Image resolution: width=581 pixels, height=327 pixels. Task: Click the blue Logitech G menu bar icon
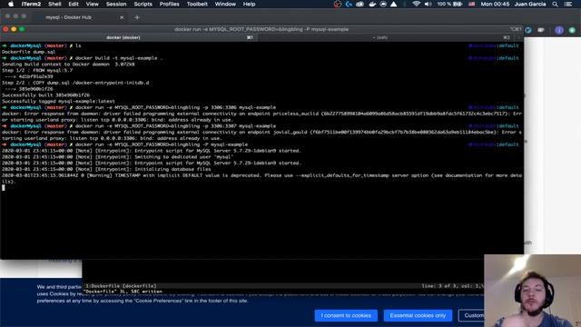pyautogui.click(x=349, y=4)
